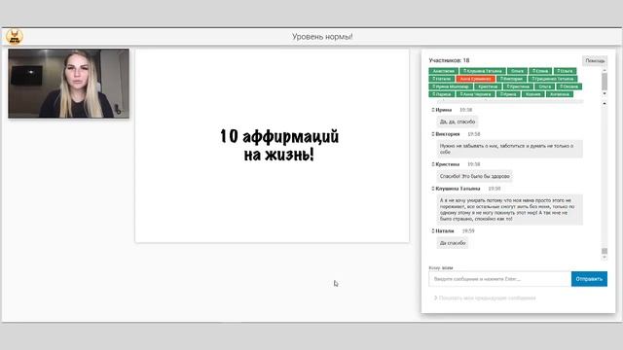The width and height of the screenshot is (623, 350).
Task: Click Наталия's message 'Да спасибо'
Action: click(x=453, y=243)
